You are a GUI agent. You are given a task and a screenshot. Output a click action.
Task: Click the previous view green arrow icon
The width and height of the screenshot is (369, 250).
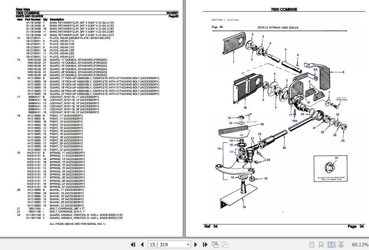(x=215, y=244)
